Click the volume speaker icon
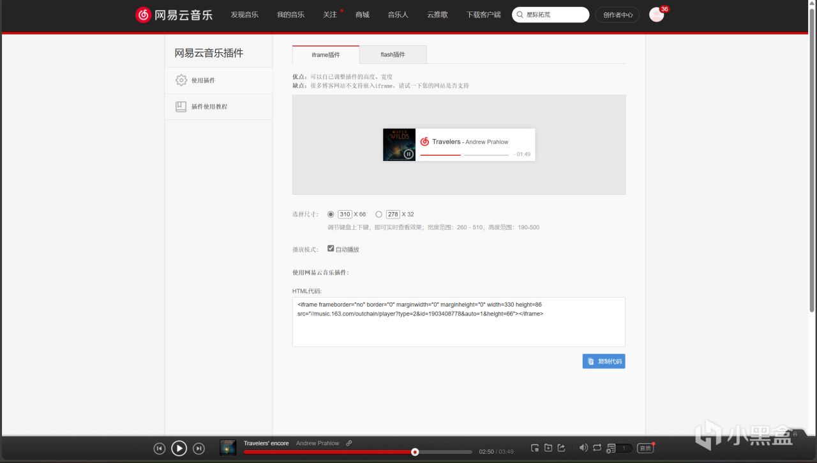This screenshot has height=463, width=817. (583, 448)
